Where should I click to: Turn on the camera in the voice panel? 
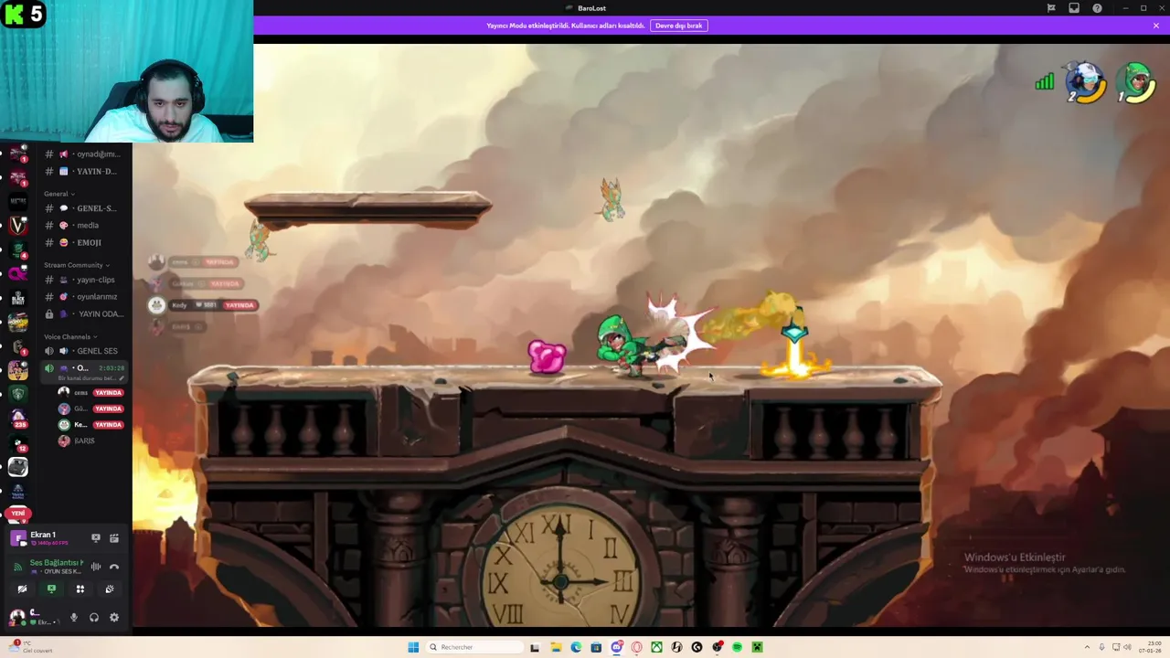pyautogui.click(x=22, y=589)
